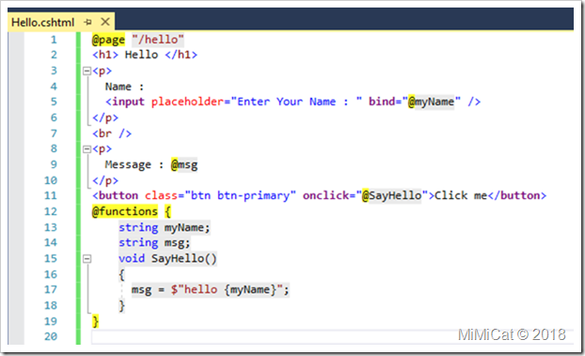Click the closing brace on line 19
585x356 pixels.
96,321
